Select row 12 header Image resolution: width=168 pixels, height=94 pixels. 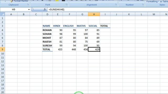2,61
